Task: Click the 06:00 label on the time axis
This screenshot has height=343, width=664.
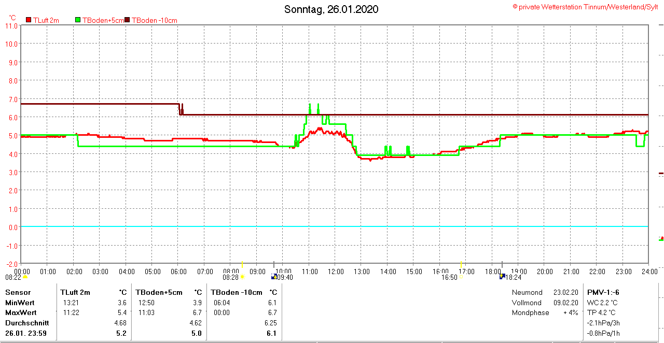Action: [x=178, y=271]
